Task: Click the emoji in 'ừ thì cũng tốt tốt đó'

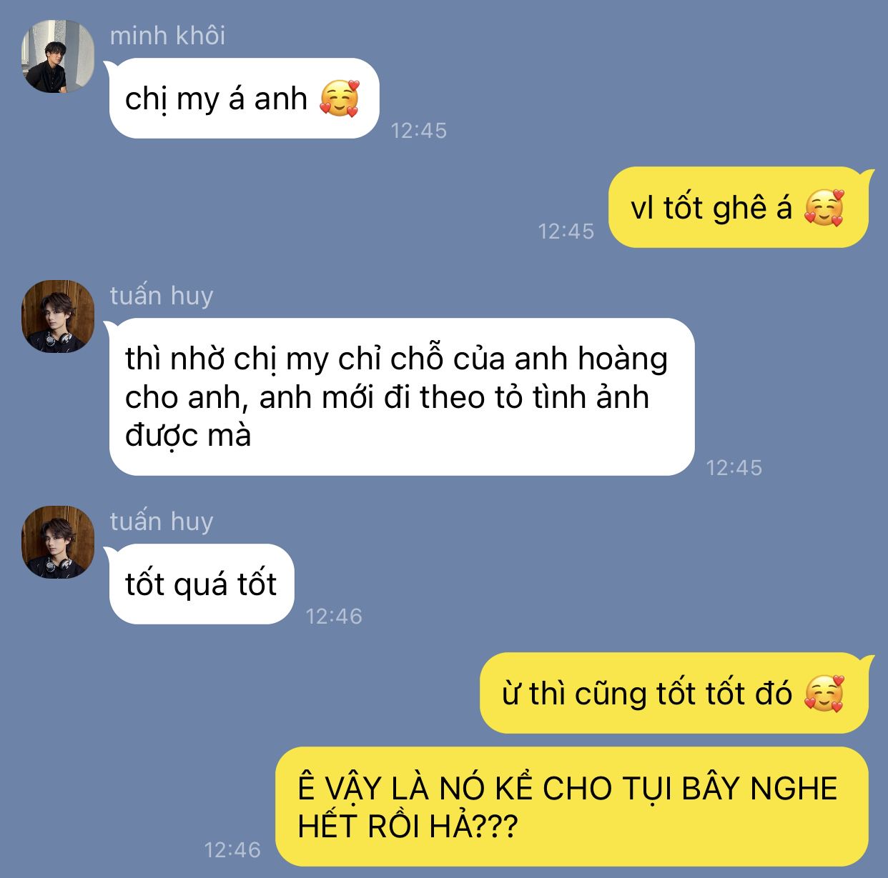Action: click(824, 693)
